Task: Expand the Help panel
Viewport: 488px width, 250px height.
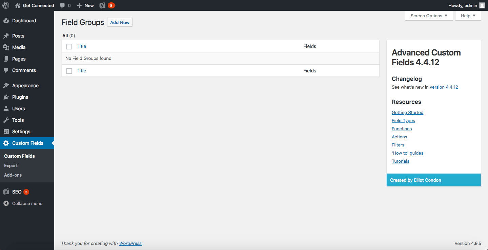Action: point(468,16)
